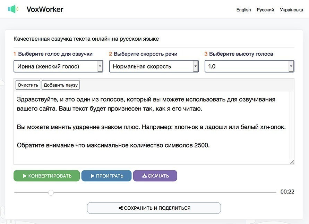Click the Очистить button
Image resolution: width=309 pixels, height=224 pixels.
(28, 85)
